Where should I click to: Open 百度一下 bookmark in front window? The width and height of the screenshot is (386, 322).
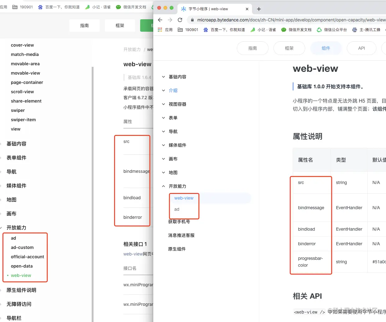(224, 30)
